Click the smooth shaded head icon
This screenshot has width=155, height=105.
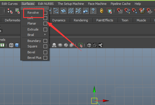click(54, 45)
